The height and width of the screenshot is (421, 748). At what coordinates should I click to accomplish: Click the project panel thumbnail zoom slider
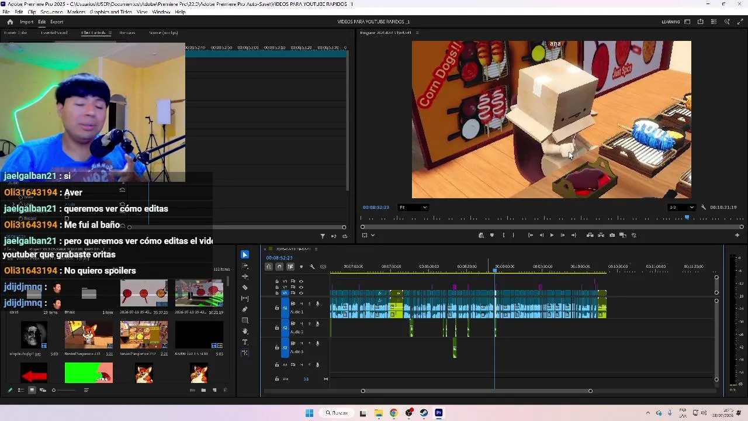(64, 390)
